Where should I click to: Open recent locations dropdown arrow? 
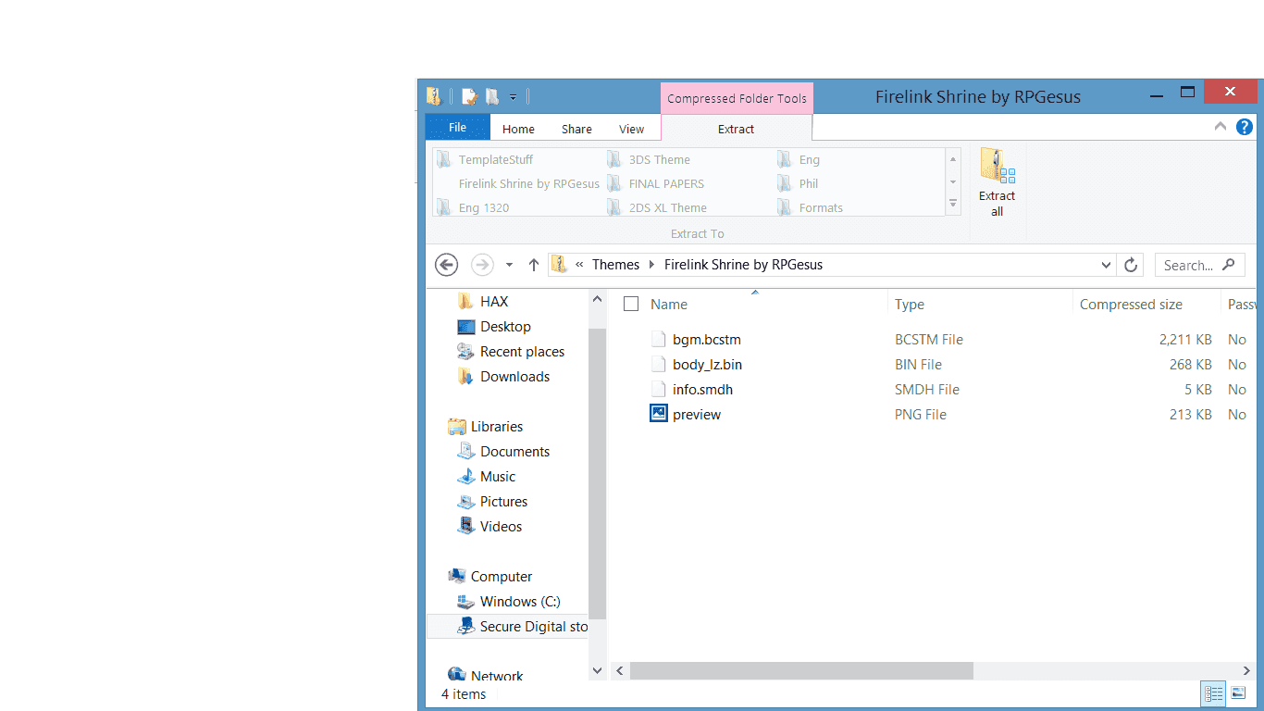tap(509, 265)
